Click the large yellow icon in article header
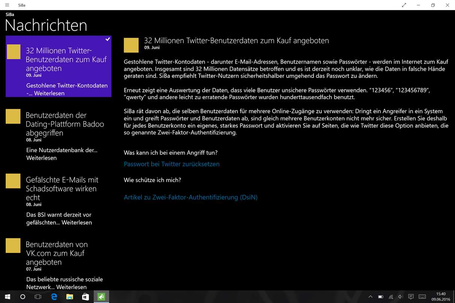 [x=131, y=45]
